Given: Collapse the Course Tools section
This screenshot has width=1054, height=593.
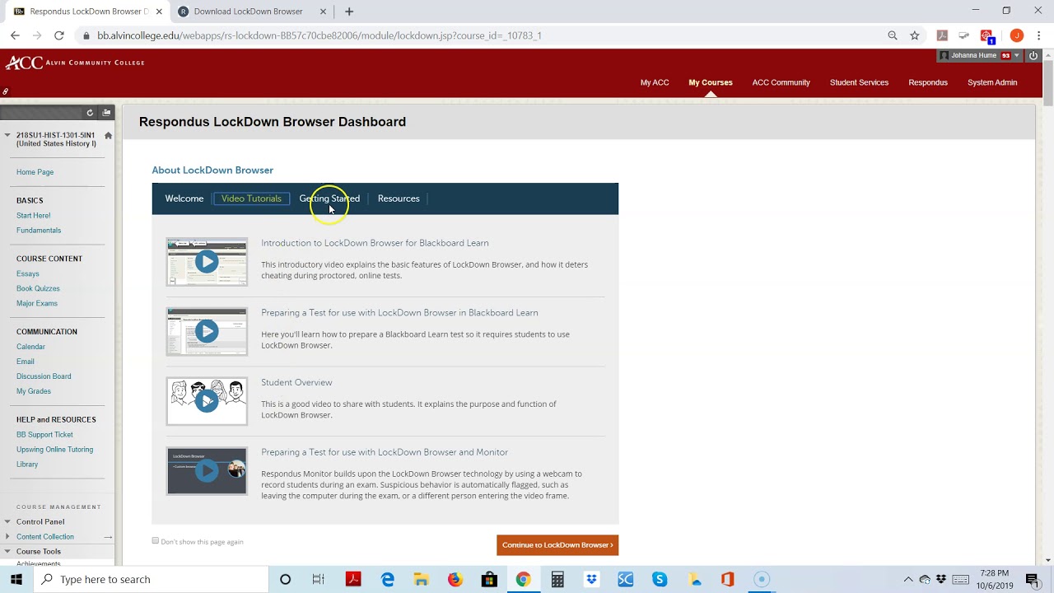Looking at the screenshot, I should (x=7, y=551).
